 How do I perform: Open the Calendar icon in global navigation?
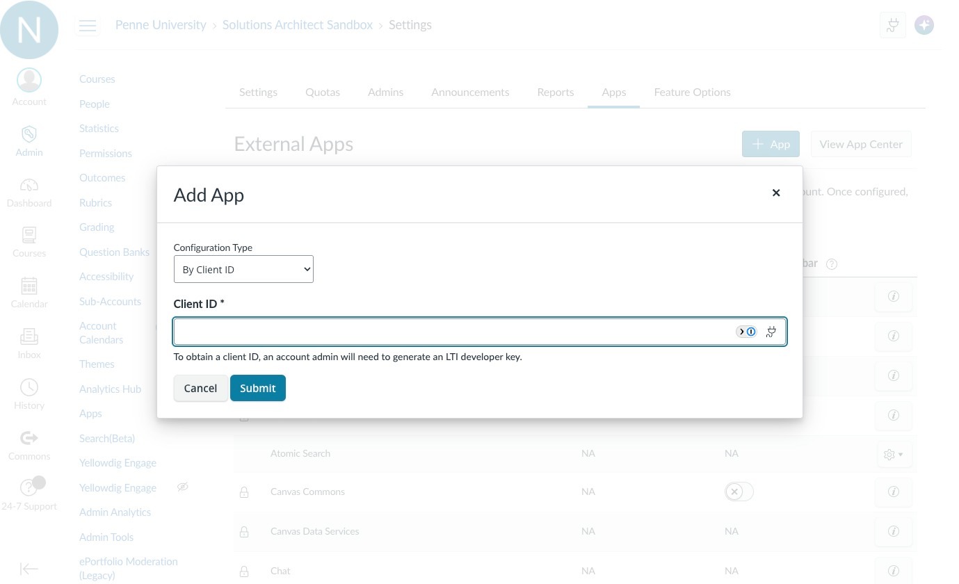29,286
